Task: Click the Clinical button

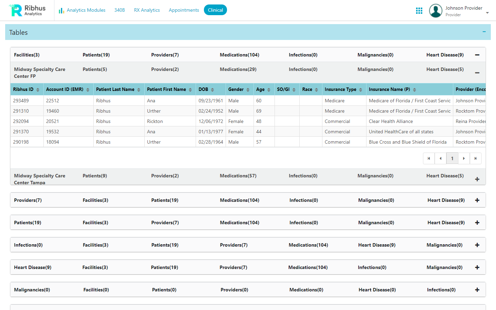Action: point(215,10)
